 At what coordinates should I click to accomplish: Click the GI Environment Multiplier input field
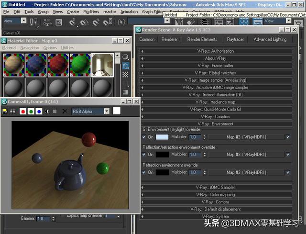coord(195,137)
